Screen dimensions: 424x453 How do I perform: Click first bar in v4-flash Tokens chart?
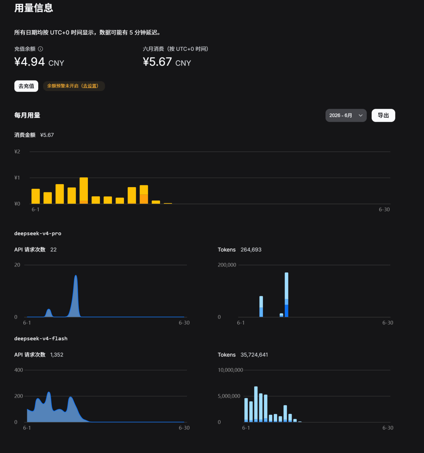[x=246, y=410]
